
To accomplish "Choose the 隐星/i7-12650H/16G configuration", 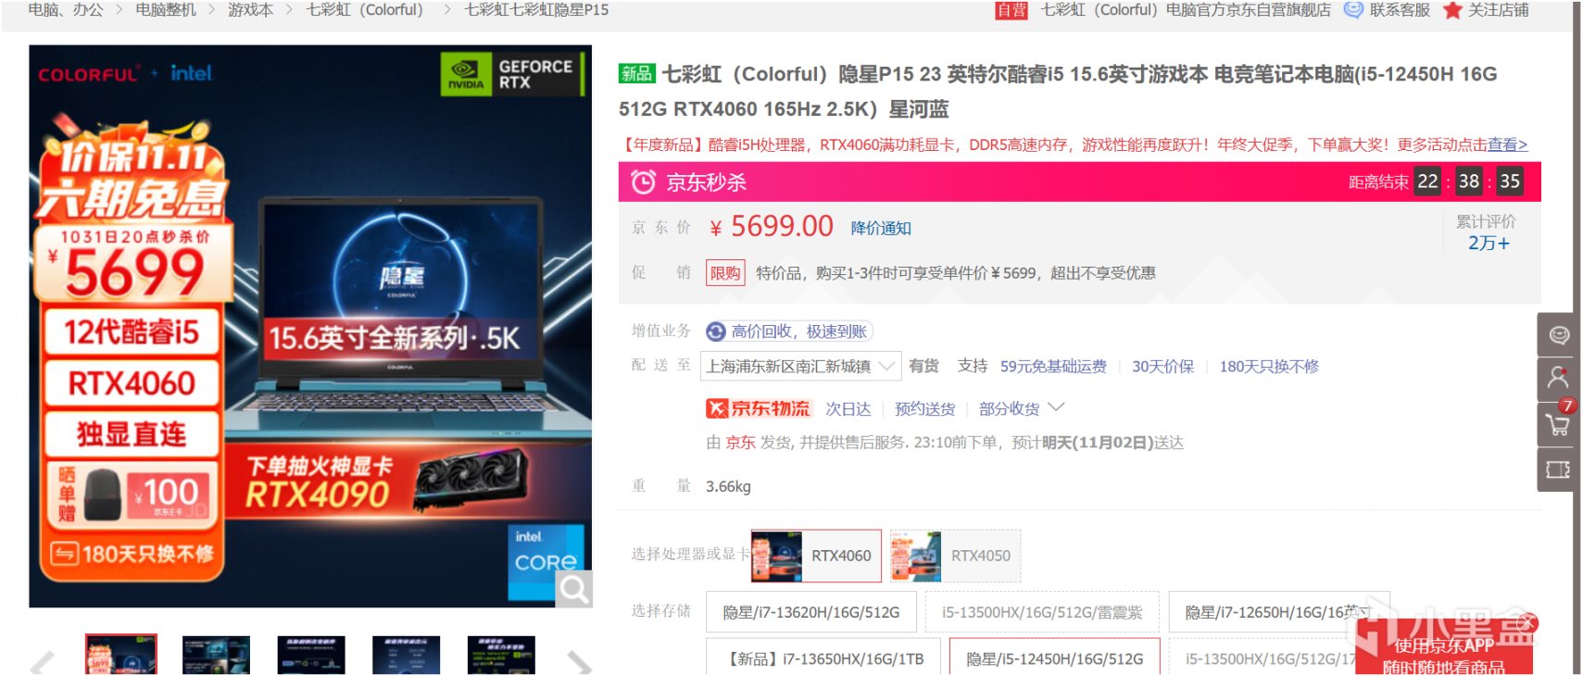I will tap(1279, 612).
